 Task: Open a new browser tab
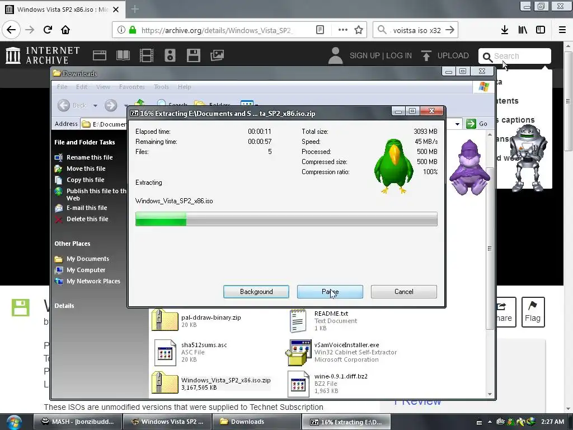pos(135,9)
